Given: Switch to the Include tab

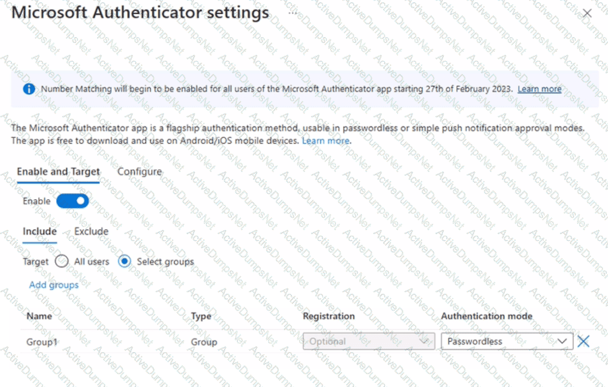Looking at the screenshot, I should tap(39, 231).
